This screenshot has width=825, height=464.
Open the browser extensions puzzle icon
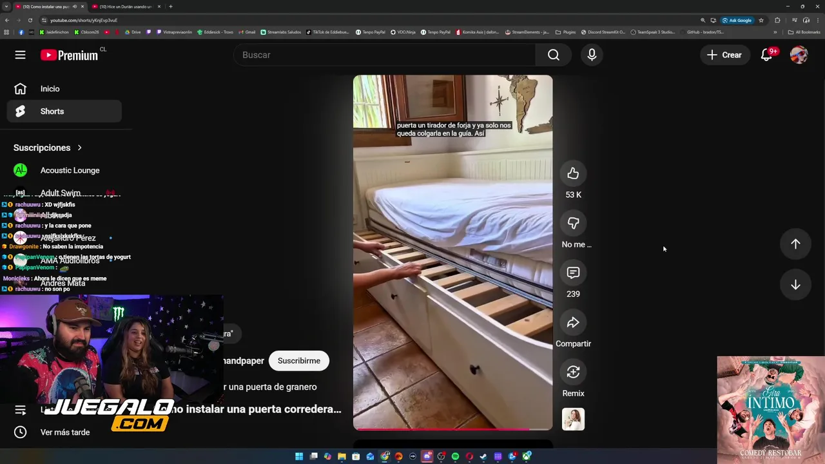tap(777, 20)
